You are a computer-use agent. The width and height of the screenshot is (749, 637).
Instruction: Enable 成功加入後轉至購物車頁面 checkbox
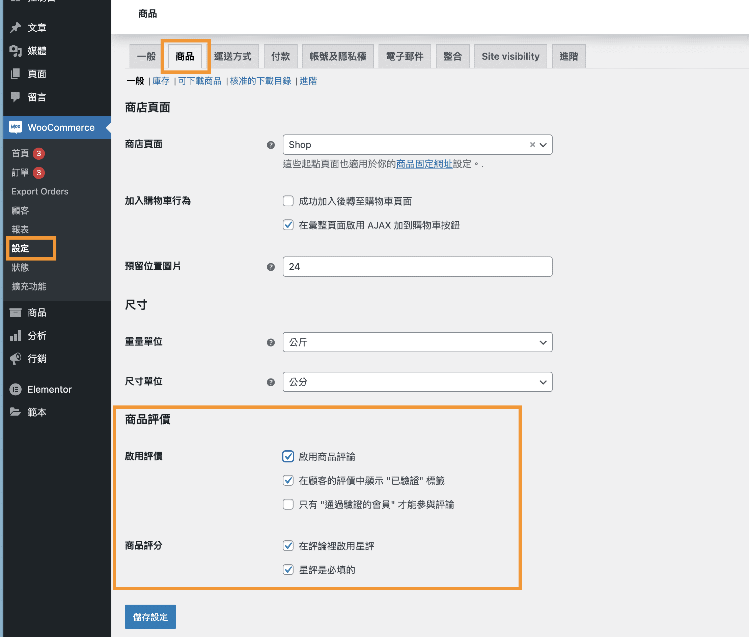pyautogui.click(x=288, y=201)
